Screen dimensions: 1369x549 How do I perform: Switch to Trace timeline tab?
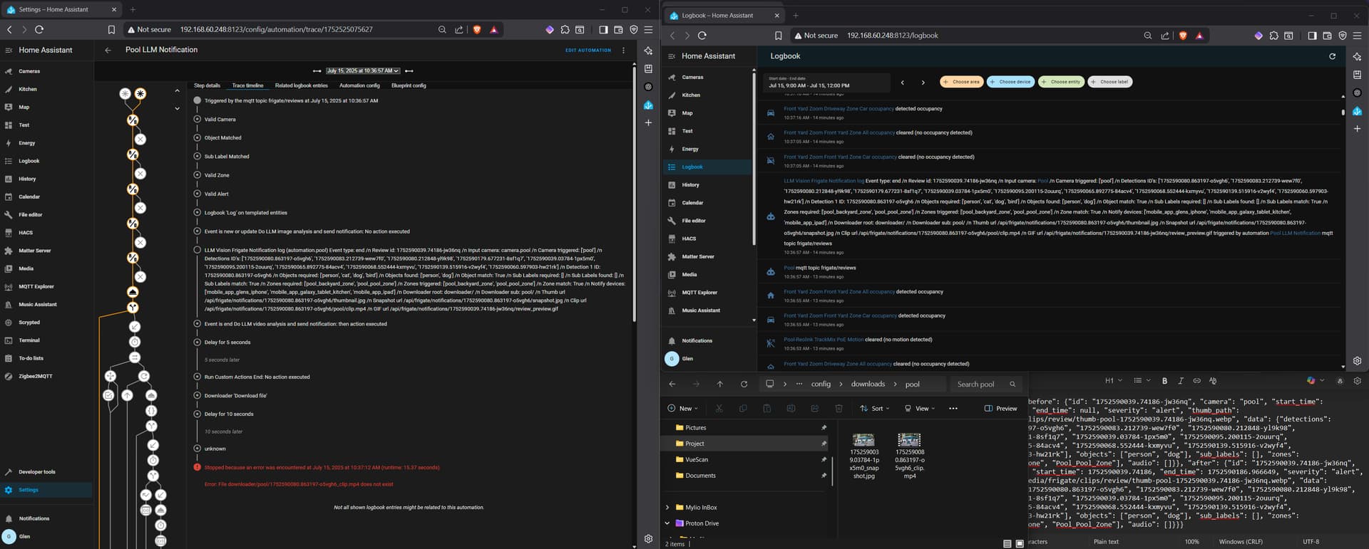(x=247, y=85)
